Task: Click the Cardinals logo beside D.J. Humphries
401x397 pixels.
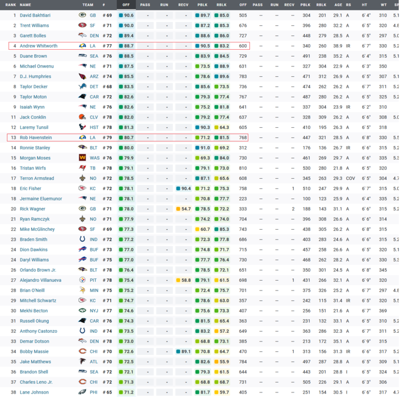Action: 82,76
